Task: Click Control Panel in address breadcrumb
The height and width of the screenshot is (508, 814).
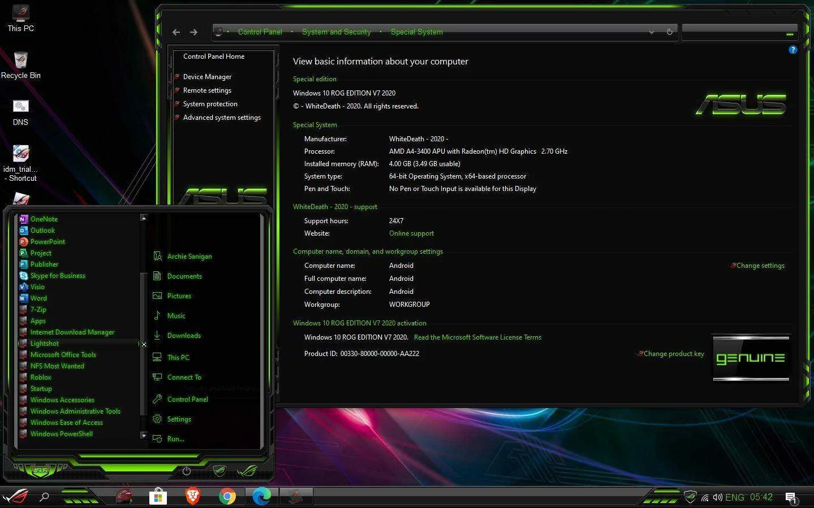Action: pos(260,32)
